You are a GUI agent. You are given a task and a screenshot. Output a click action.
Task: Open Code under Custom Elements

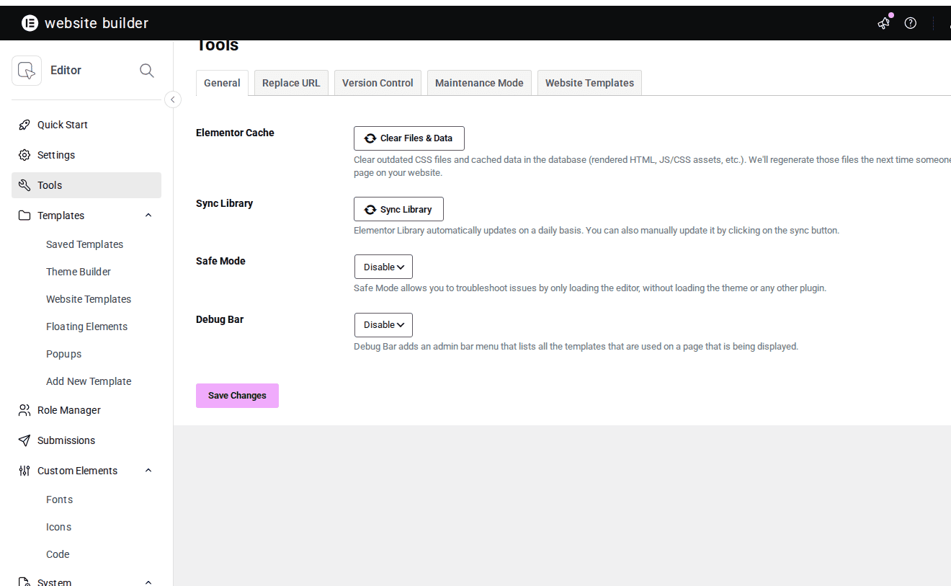(58, 554)
